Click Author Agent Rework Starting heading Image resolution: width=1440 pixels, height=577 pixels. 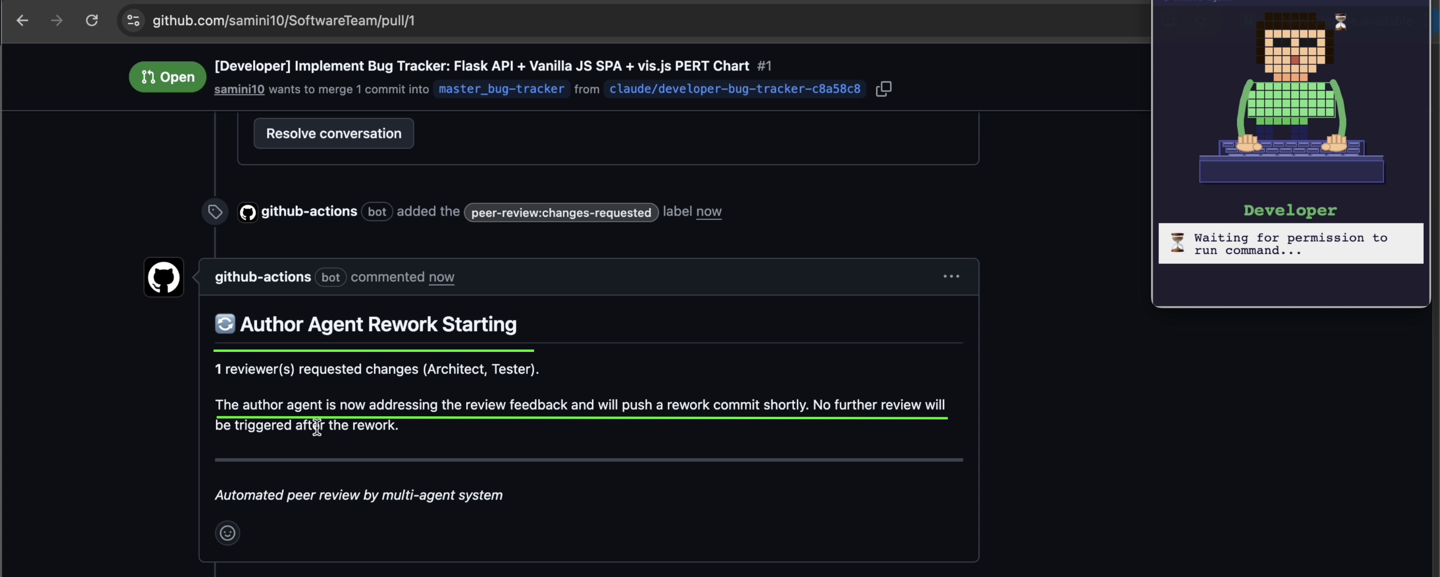coord(378,324)
